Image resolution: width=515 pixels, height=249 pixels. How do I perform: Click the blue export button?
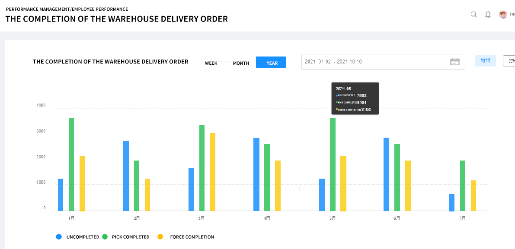(485, 61)
